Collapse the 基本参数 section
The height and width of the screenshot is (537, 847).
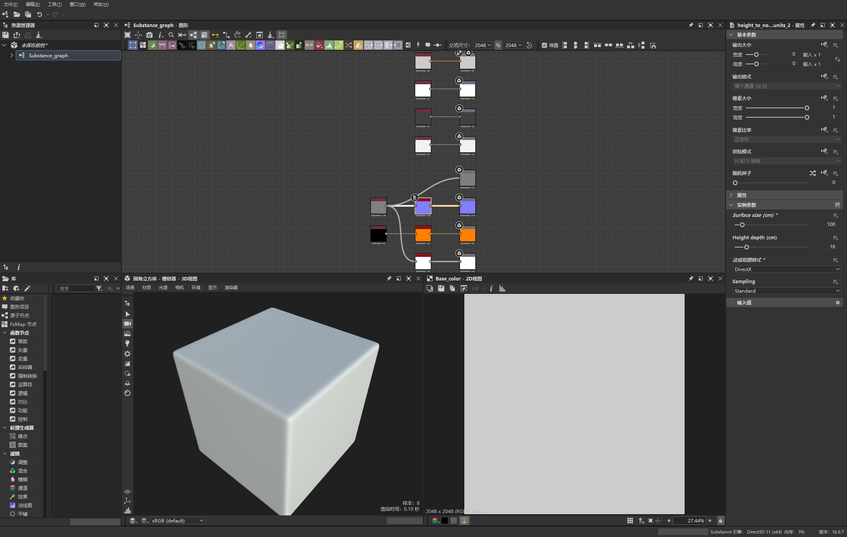click(731, 35)
